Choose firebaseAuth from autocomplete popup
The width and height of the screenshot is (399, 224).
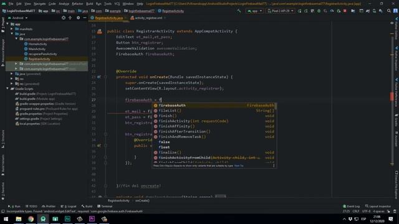point(214,105)
